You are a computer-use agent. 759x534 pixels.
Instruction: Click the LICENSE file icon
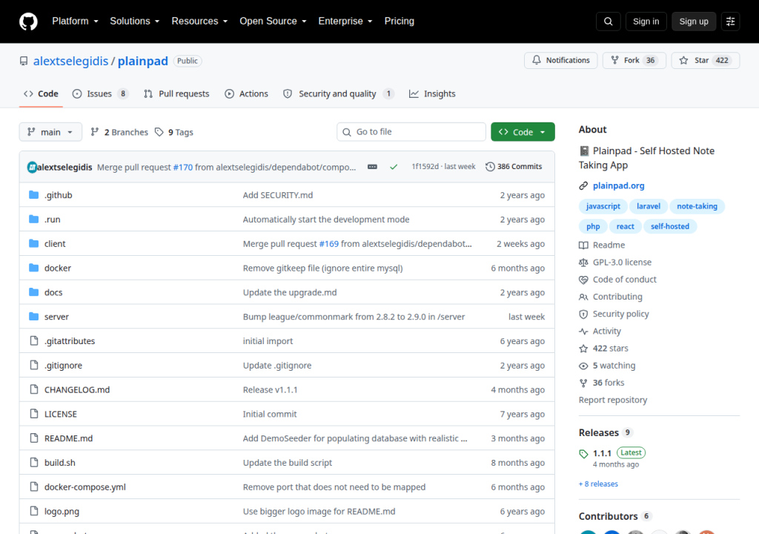34,414
